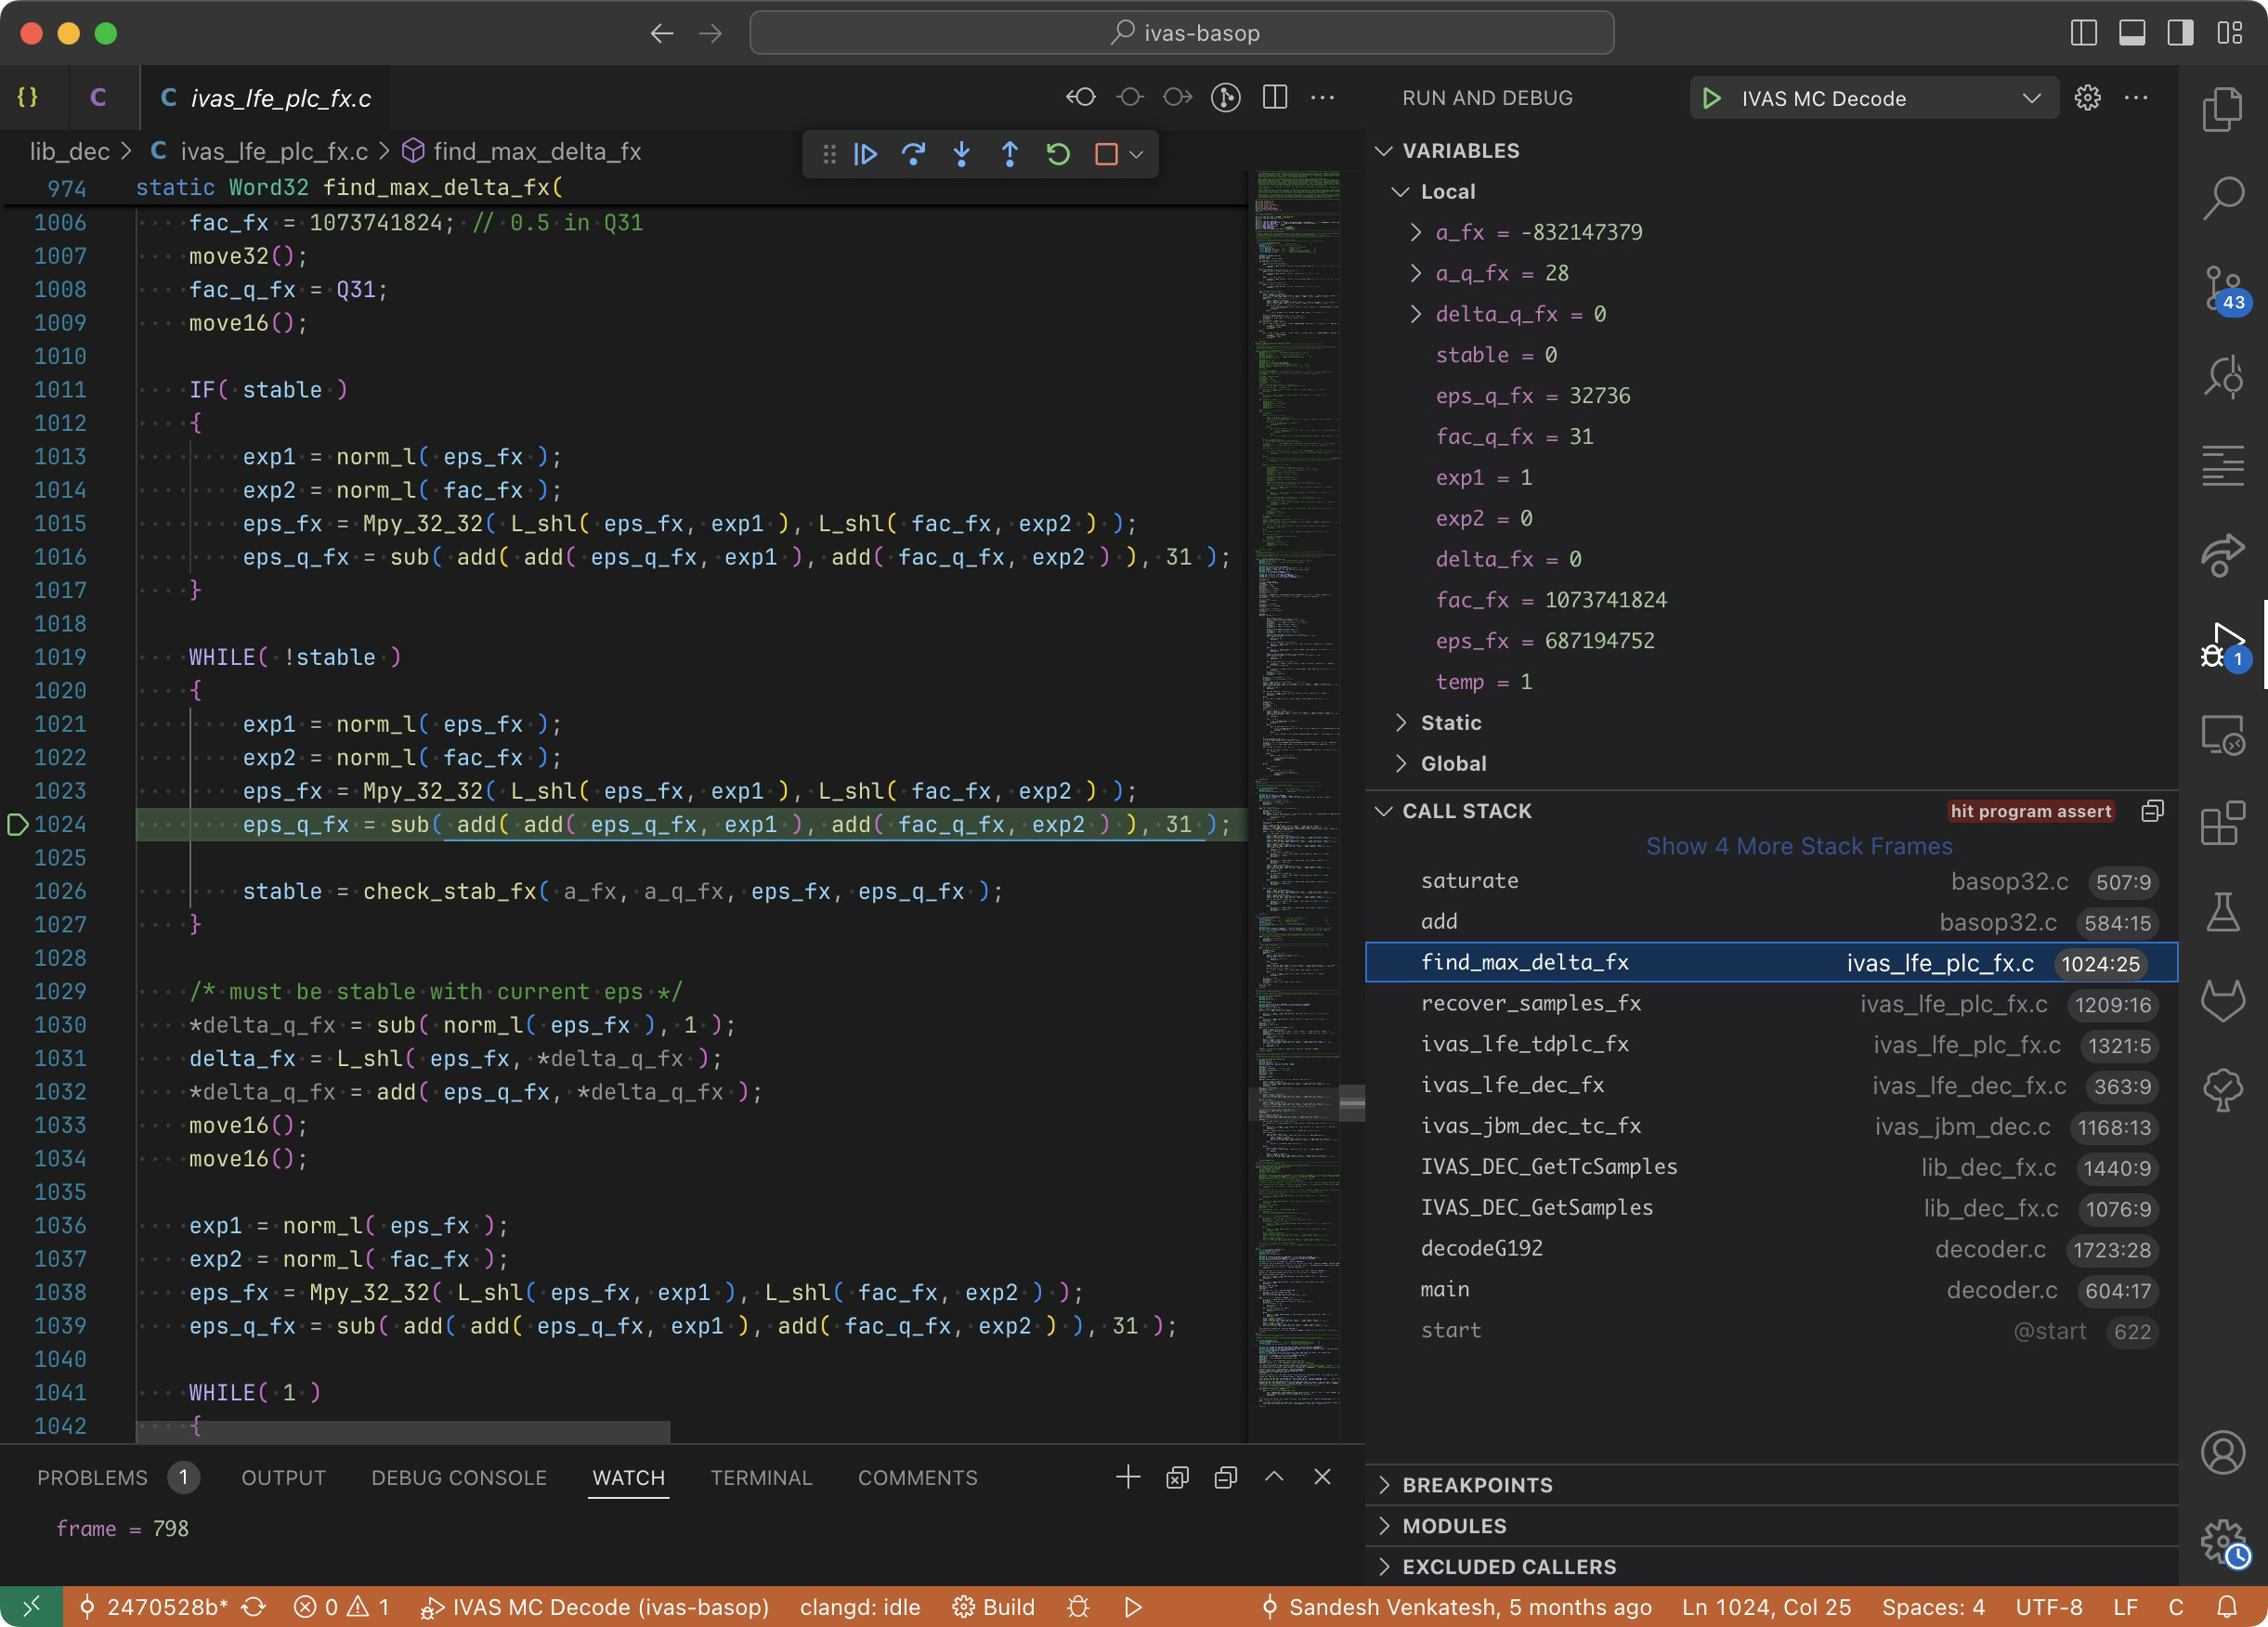
Task: Click the Restart debug session icon
Action: click(1058, 154)
